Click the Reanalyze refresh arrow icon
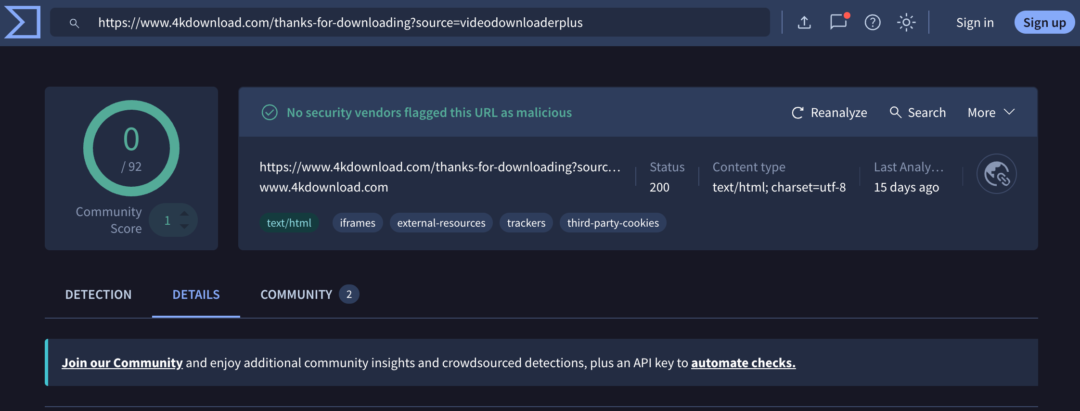 (x=797, y=113)
